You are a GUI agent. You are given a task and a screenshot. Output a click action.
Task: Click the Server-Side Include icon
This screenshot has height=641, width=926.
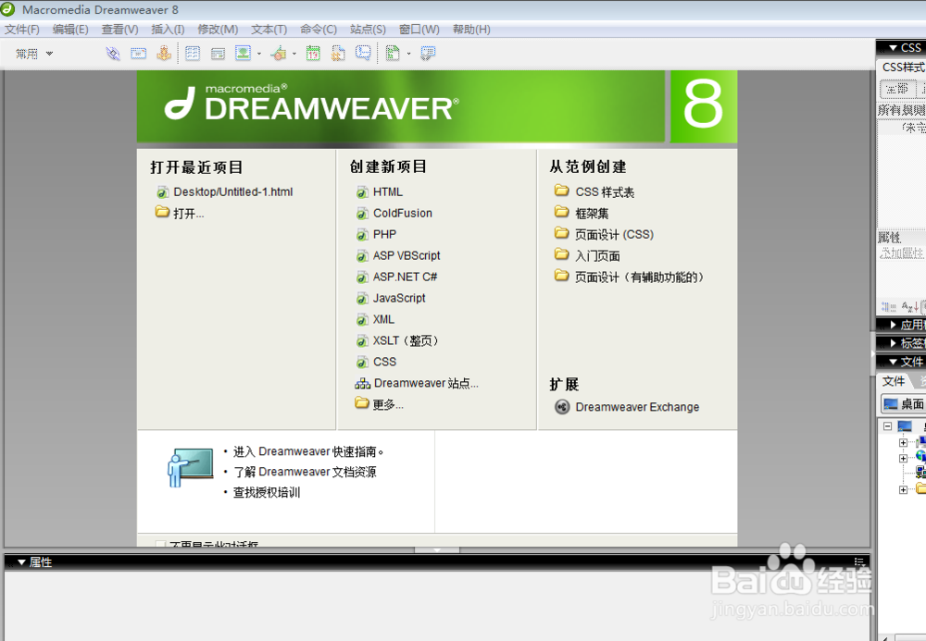tap(338, 54)
